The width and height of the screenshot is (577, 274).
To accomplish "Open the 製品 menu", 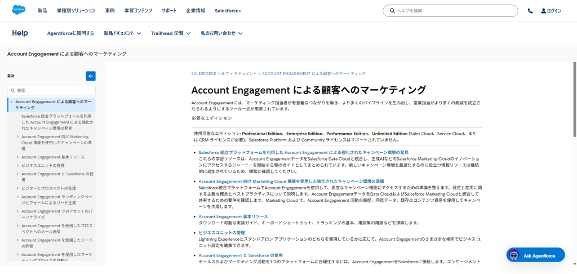I will tap(42, 11).
